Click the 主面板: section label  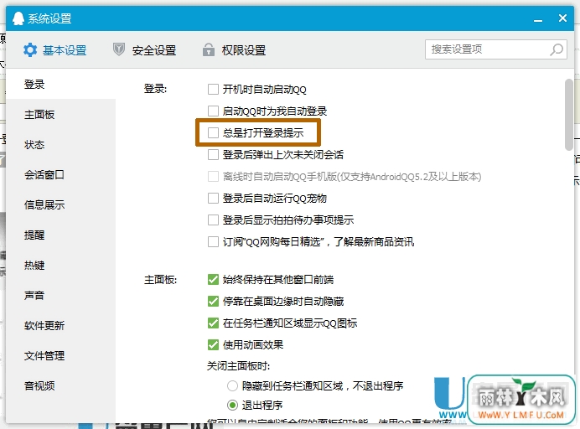(161, 280)
